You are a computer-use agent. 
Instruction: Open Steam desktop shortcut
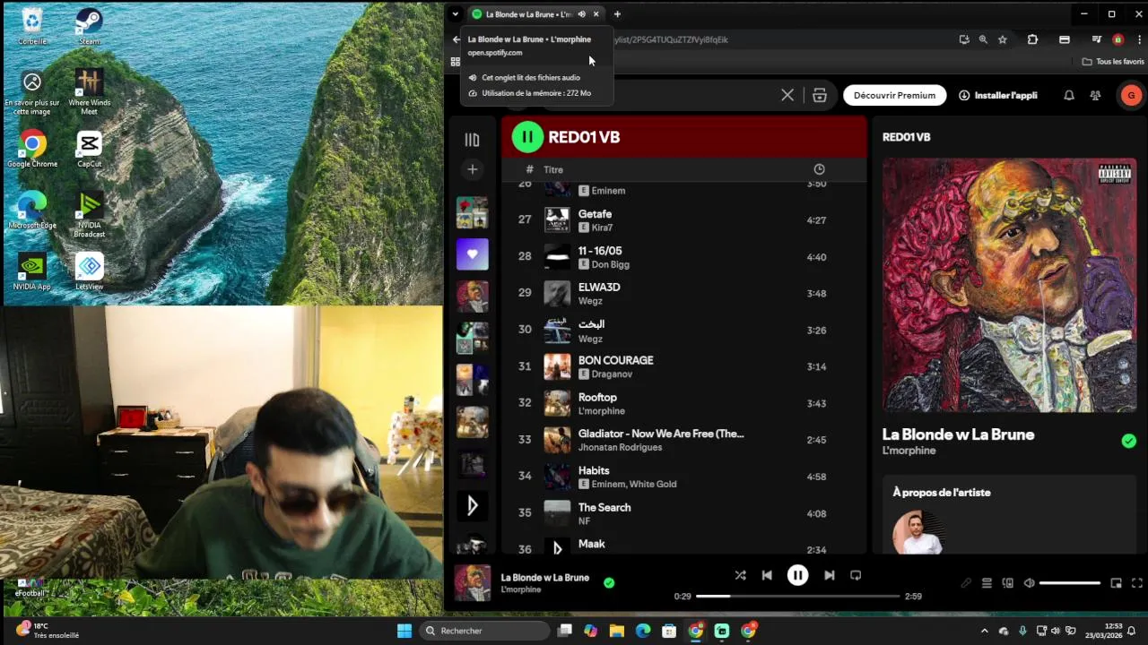(x=89, y=27)
